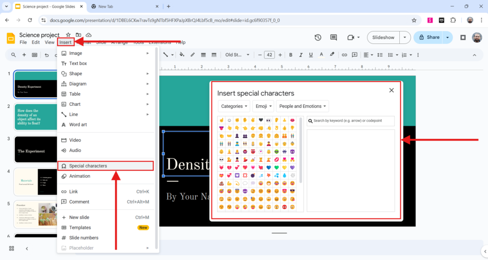Click the document status cloud icon
This screenshot has width=488, height=260.
pos(89,35)
